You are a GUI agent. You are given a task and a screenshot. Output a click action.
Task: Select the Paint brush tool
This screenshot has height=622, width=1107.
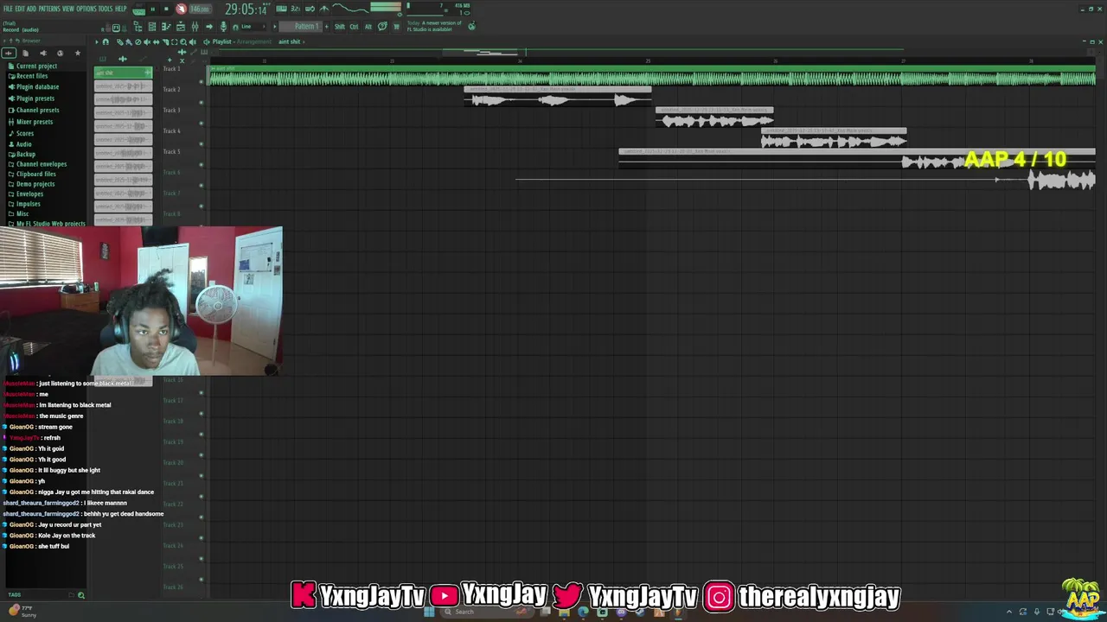128,41
